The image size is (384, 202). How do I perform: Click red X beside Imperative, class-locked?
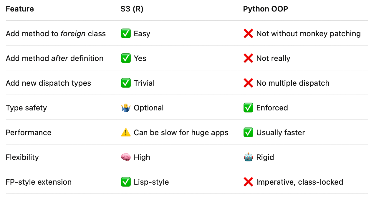tap(248, 182)
